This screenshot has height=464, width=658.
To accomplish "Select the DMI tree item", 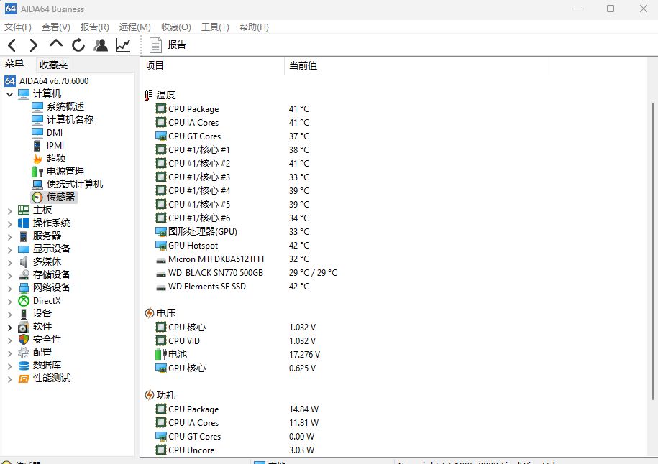I will click(55, 132).
